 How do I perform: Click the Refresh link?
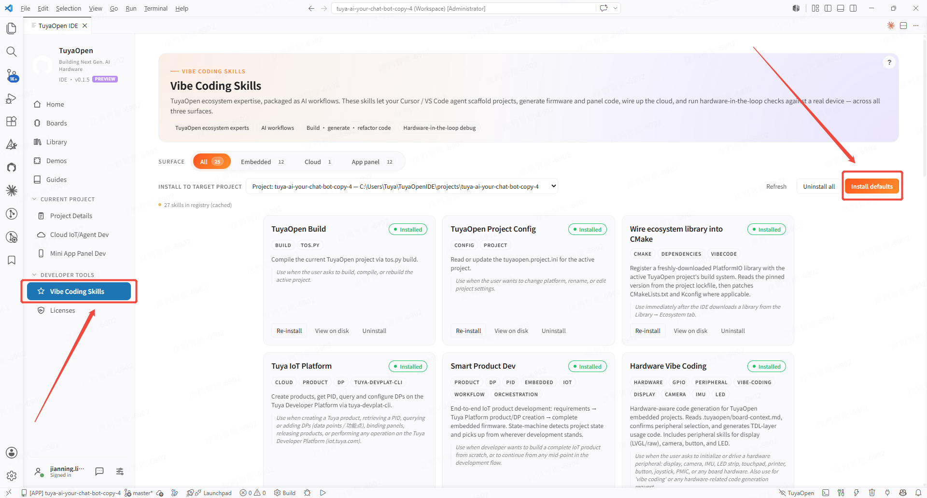pyautogui.click(x=776, y=186)
